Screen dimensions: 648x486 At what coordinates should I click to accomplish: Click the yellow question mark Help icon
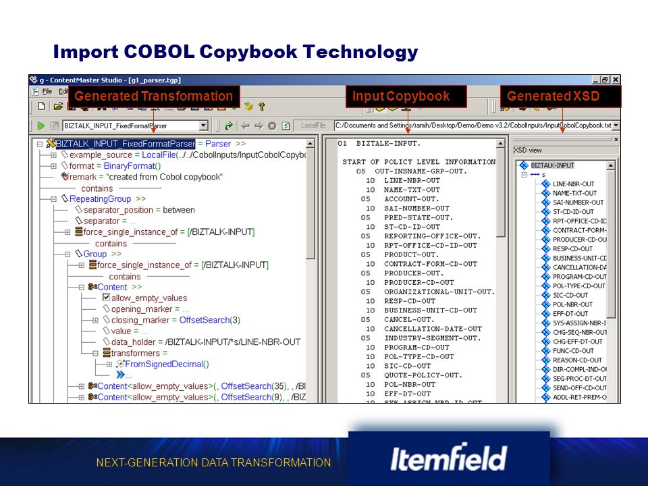coord(261,107)
